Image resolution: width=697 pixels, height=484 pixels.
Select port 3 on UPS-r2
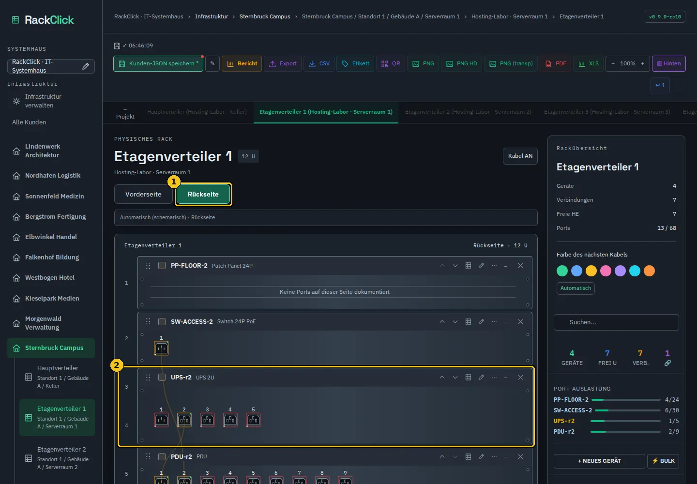point(207,420)
